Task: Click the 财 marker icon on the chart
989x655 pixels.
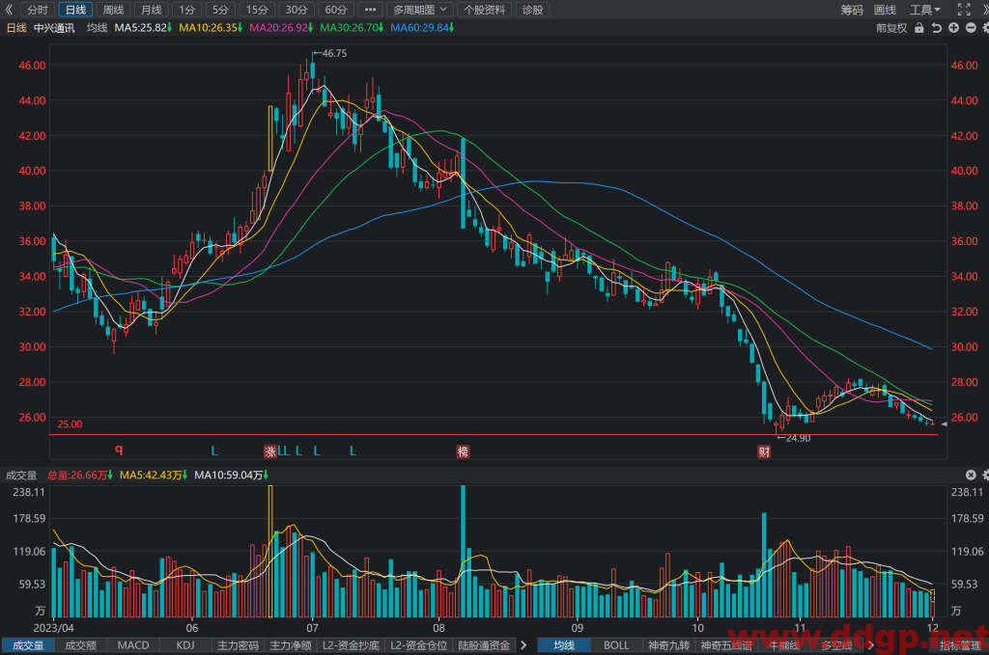Action: tap(764, 451)
